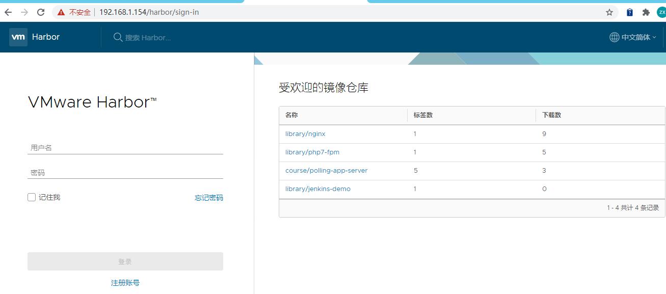
Task: Open the library/nginx repository
Action: click(305, 134)
